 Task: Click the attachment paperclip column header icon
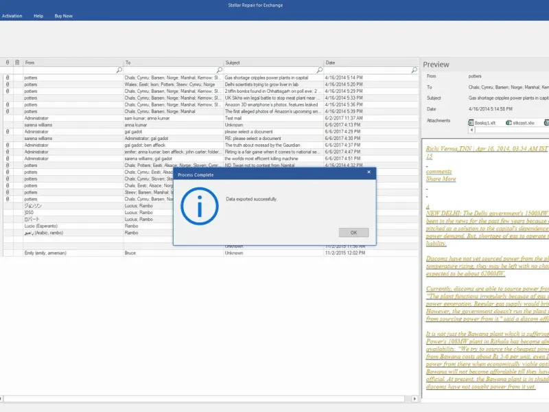tap(8, 62)
